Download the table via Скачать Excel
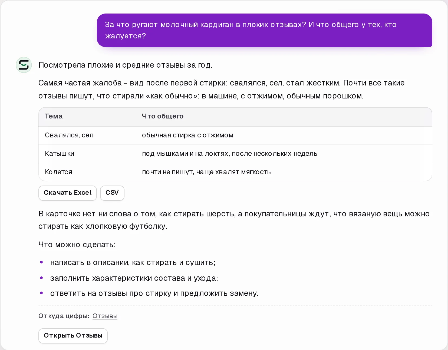 pyautogui.click(x=68, y=193)
